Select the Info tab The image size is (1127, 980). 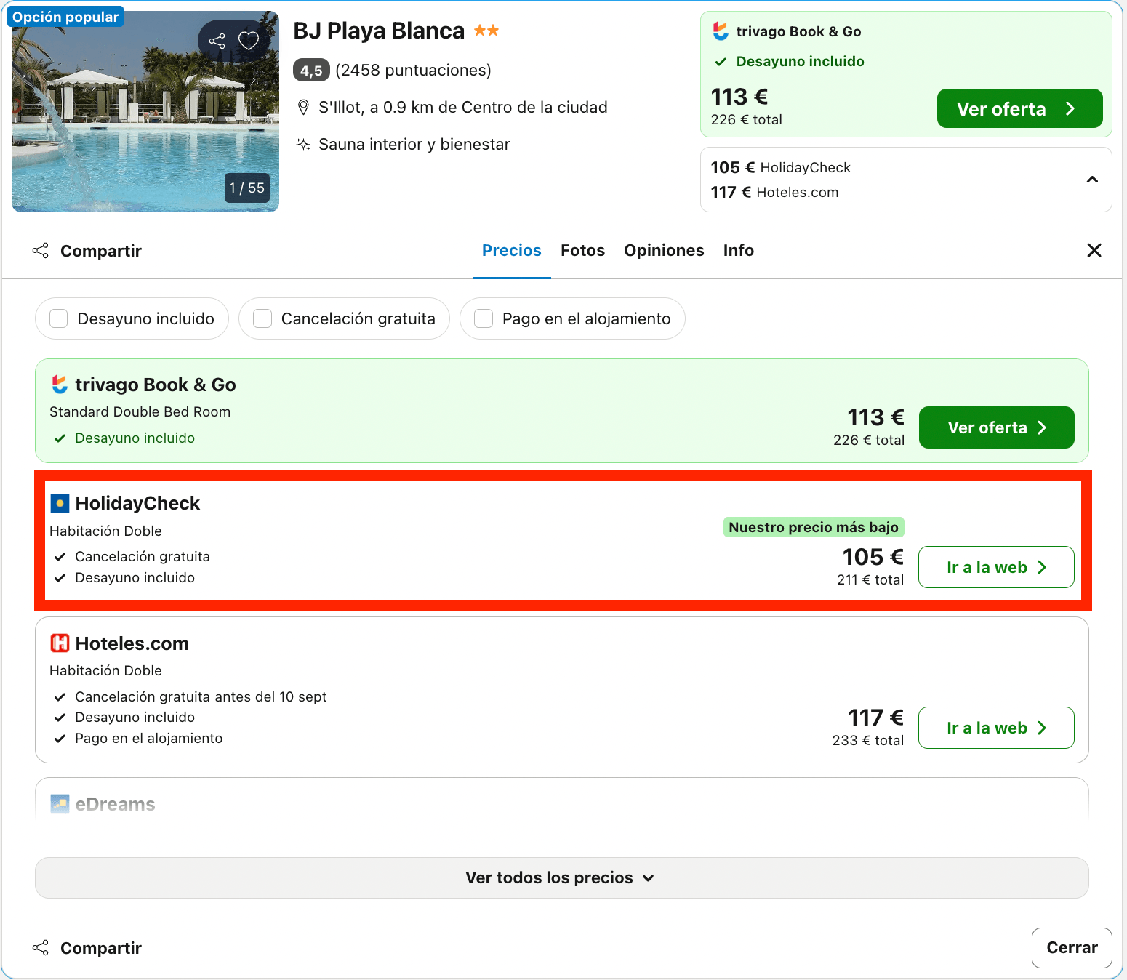(738, 250)
